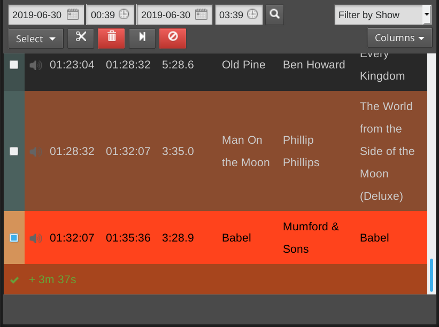
Task: Click the scissors trim overbooked icon
Action: 81,38
